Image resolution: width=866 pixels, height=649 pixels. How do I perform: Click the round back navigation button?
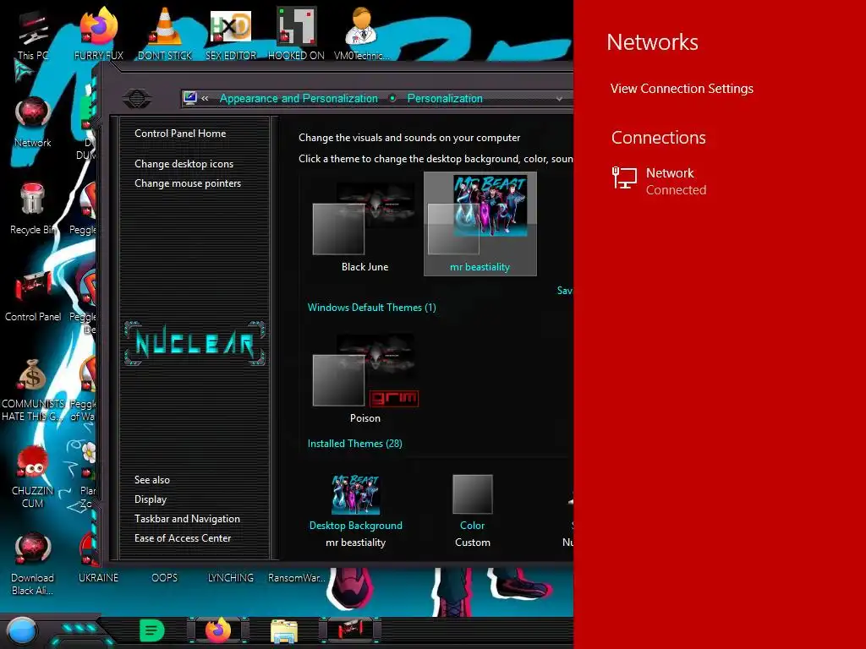(x=137, y=99)
